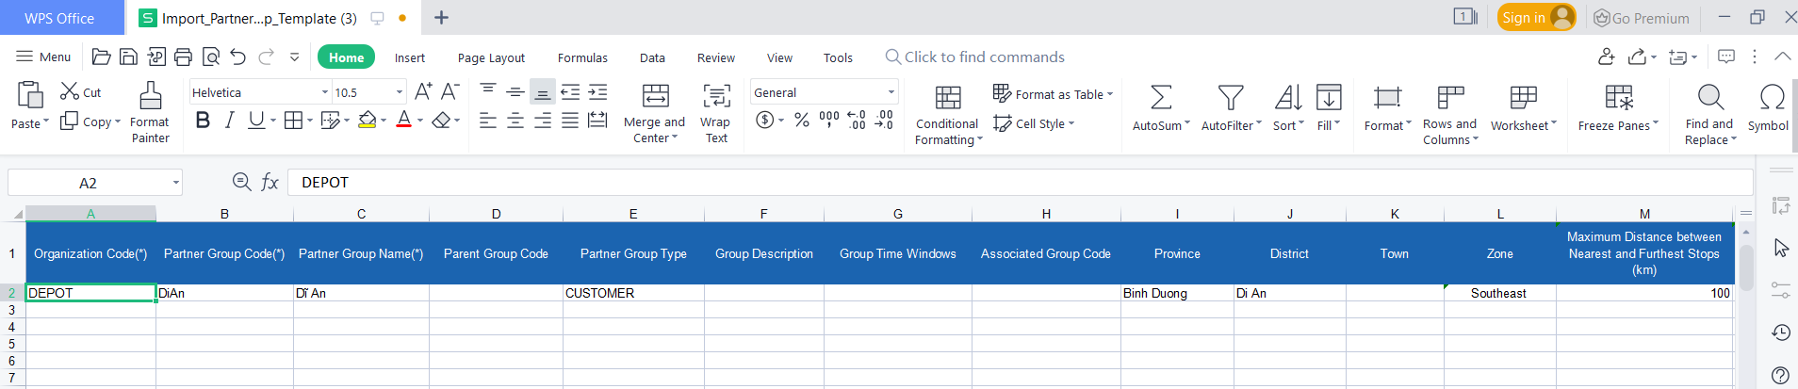Apply the red font color swatch
The width and height of the screenshot is (1798, 389).
(403, 121)
